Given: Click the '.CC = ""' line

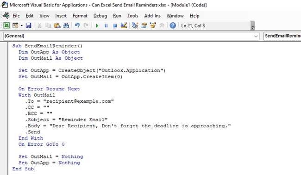Looking at the screenshot, I should [37, 107].
